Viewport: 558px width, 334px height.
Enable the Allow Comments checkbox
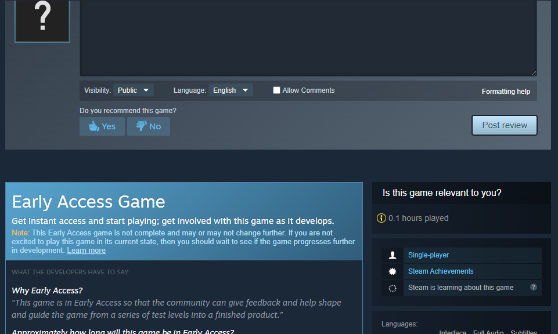pos(276,90)
